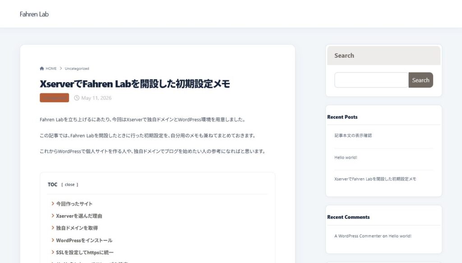Click the Recent Comments widget heading

coord(348,217)
